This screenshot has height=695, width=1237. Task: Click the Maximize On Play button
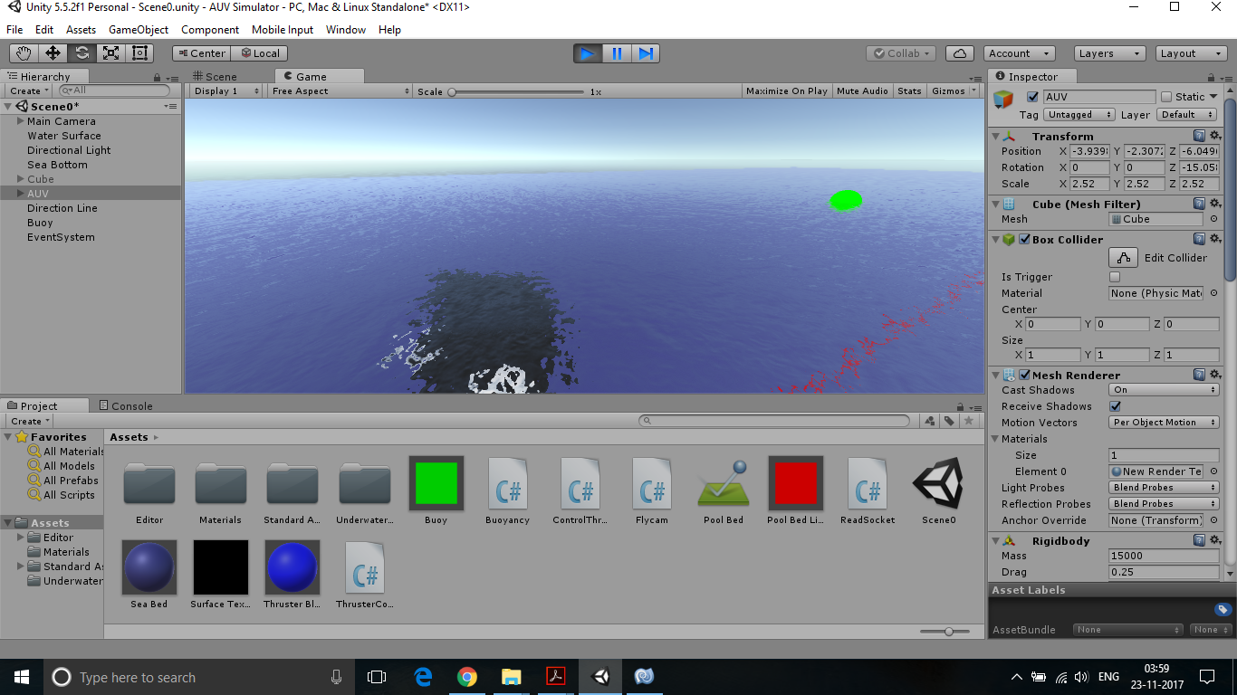(786, 90)
